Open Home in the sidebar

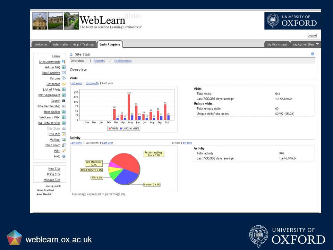(56, 56)
